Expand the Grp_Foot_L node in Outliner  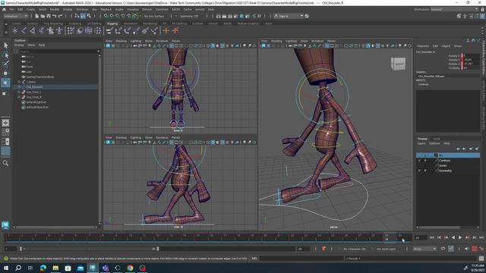coord(19,92)
